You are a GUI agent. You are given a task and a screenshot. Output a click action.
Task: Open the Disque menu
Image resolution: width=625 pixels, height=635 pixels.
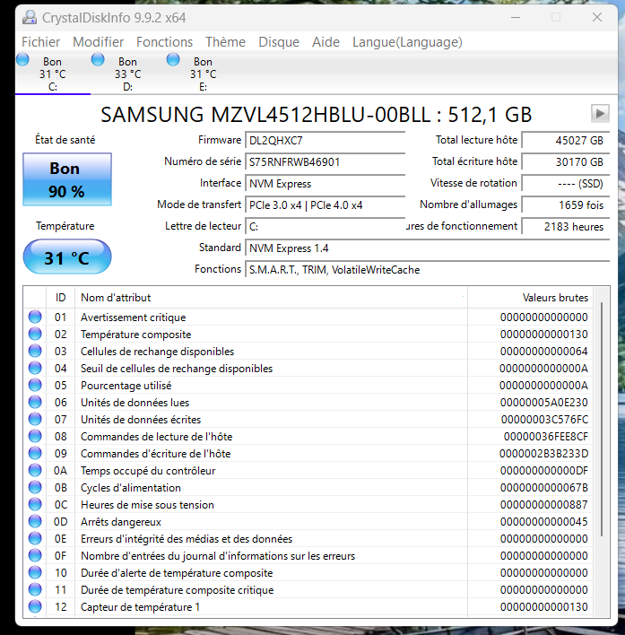click(279, 42)
